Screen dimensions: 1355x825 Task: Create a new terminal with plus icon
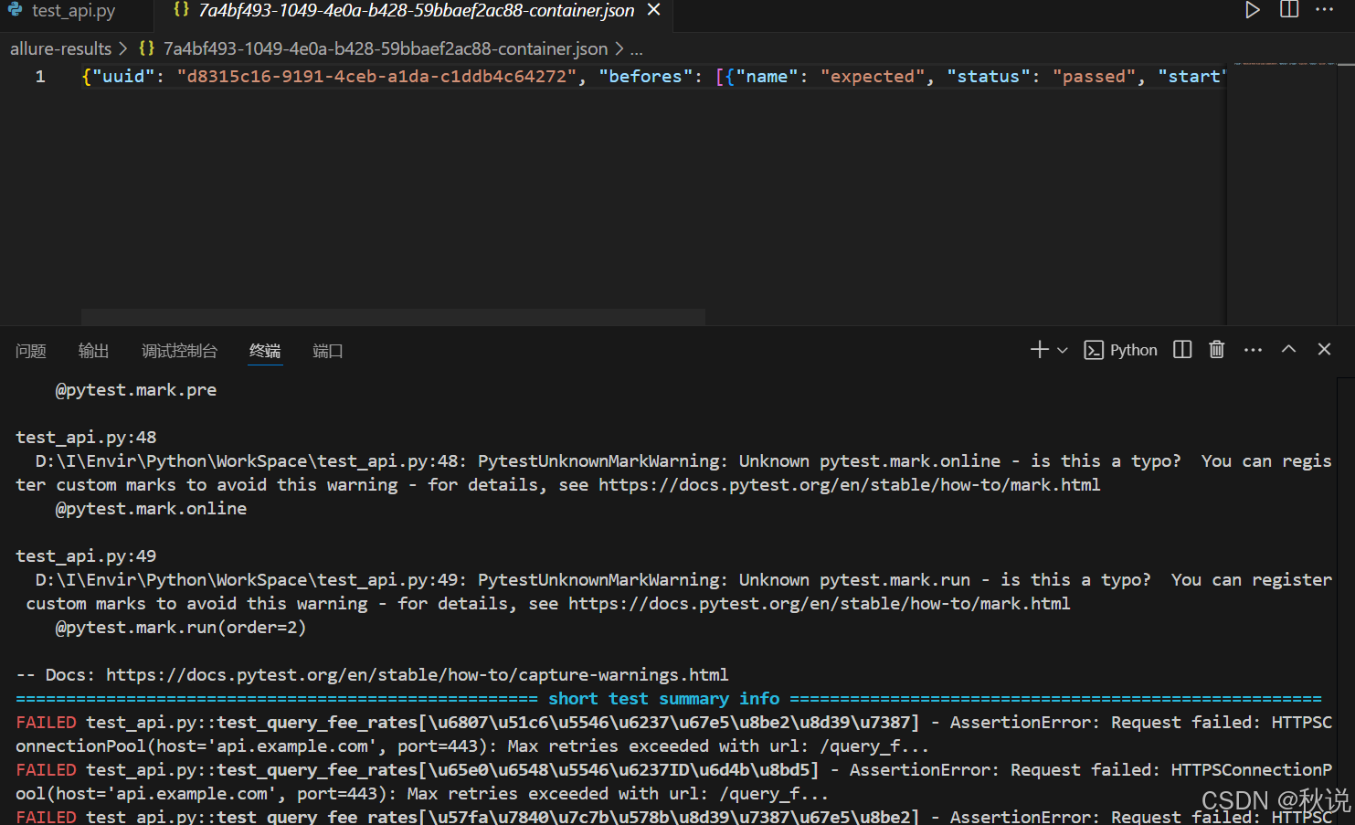coord(1039,350)
